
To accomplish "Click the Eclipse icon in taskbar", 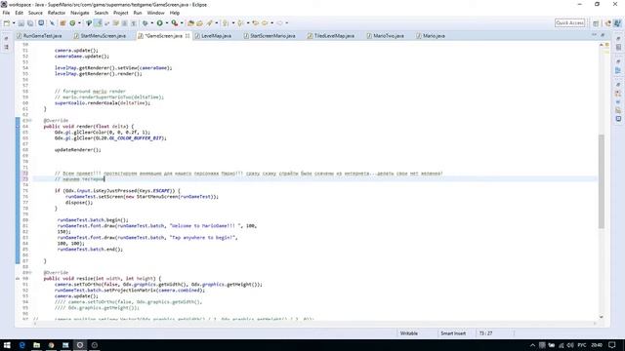I will [x=80, y=345].
